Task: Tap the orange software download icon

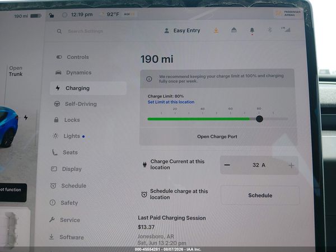Action: click(216, 30)
